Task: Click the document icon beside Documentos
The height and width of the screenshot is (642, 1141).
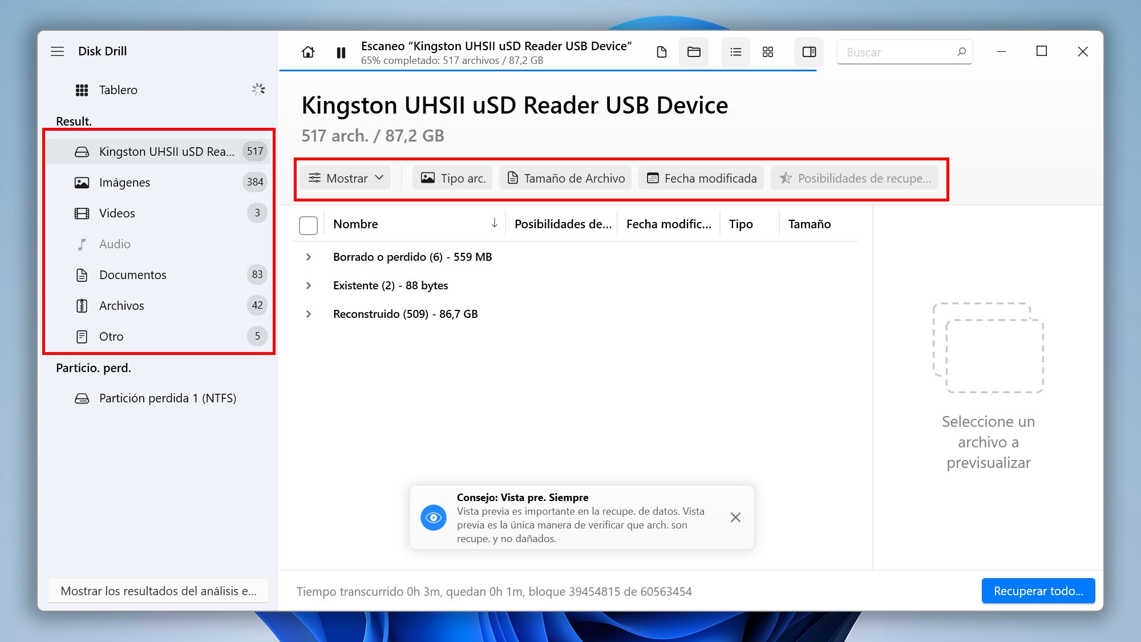Action: click(x=82, y=275)
